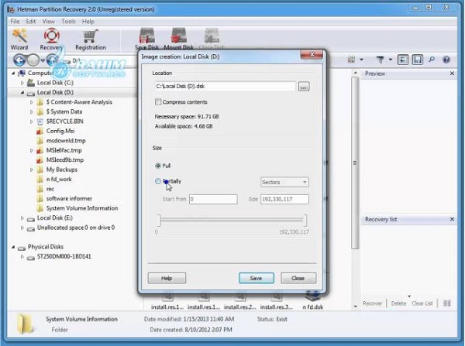This screenshot has height=346, width=465.
Task: Click Clear List in Recovery list
Action: [x=422, y=303]
